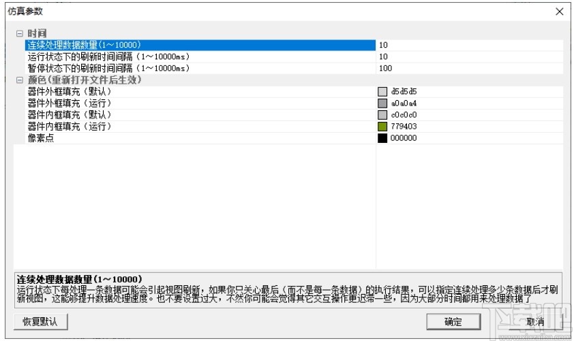Collapse the 时间 property group

(x=20, y=33)
